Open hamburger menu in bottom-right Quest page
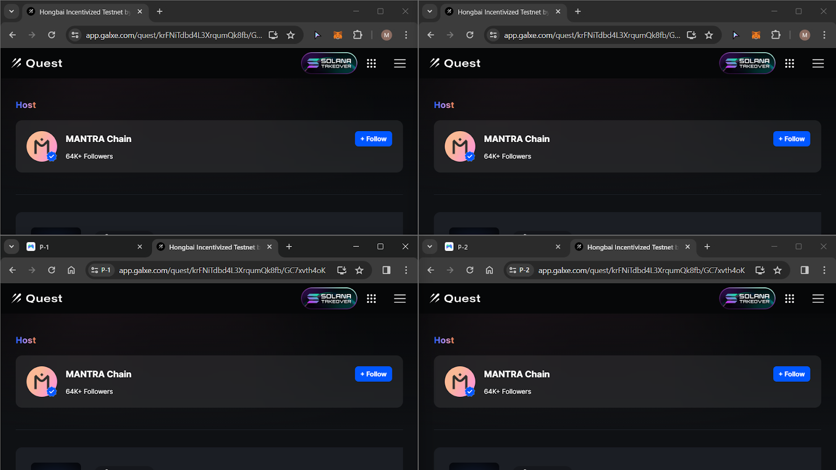The image size is (836, 470). (818, 298)
